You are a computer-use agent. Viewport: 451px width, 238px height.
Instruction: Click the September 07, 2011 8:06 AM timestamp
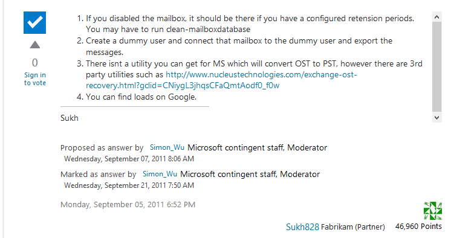129,159
